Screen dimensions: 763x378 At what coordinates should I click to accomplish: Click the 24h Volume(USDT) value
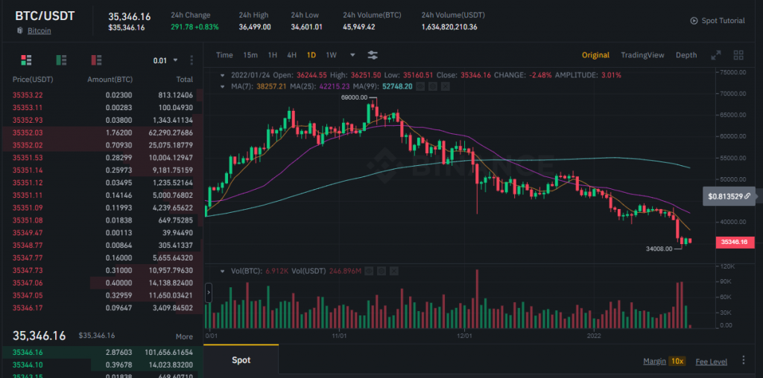(x=449, y=28)
